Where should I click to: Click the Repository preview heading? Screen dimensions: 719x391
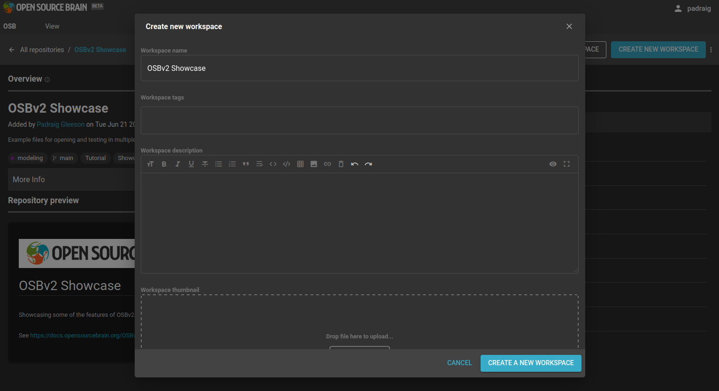click(43, 200)
